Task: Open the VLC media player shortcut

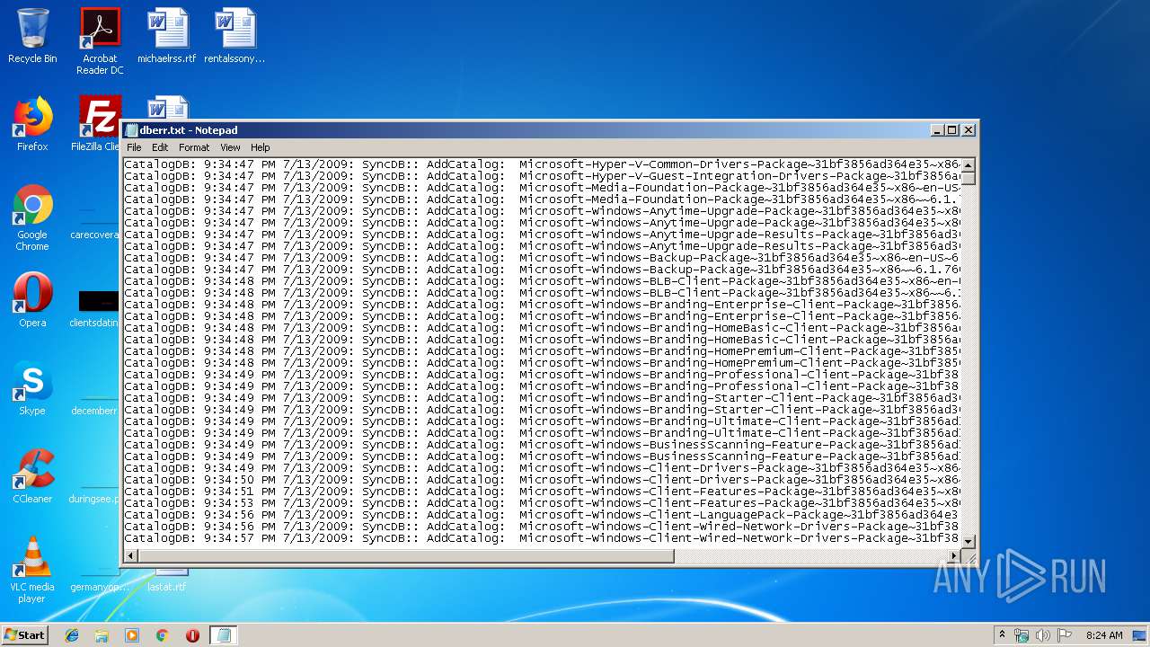Action: (x=32, y=570)
